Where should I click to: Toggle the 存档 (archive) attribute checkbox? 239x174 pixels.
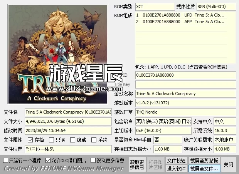(30, 140)
